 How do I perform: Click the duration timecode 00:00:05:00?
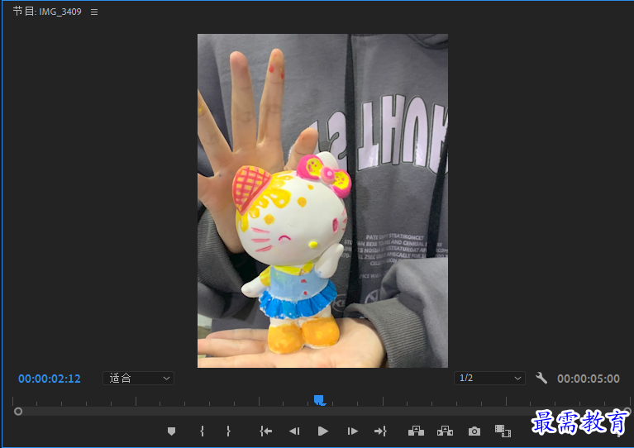point(589,379)
